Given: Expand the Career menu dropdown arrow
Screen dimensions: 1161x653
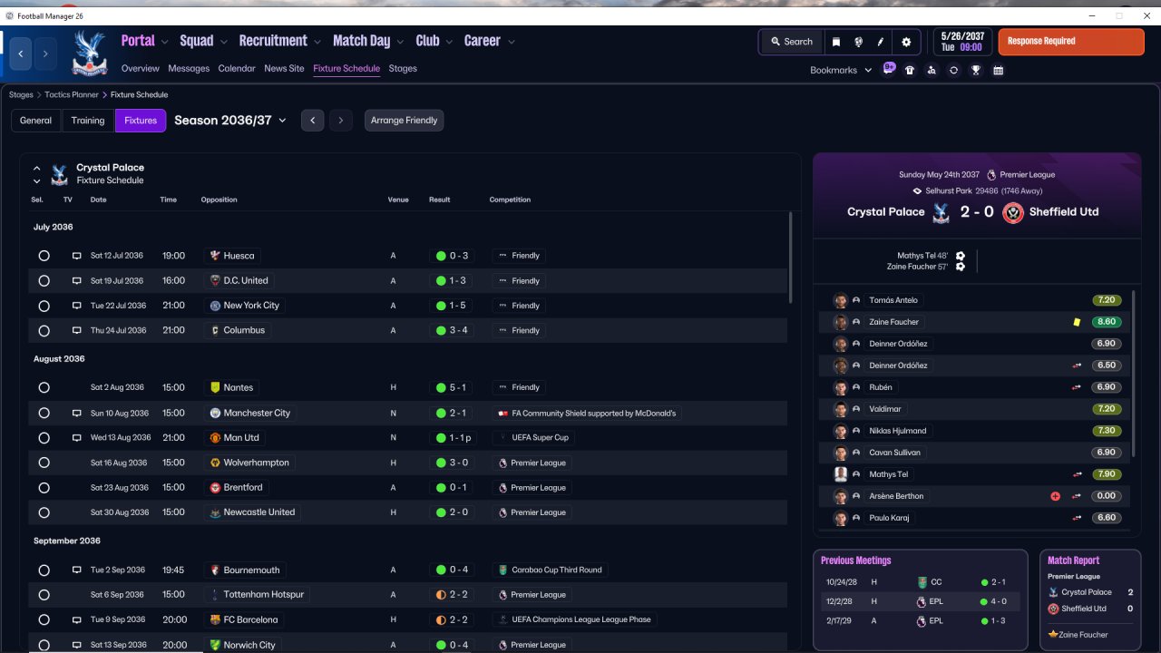Looking at the screenshot, I should [x=512, y=42].
